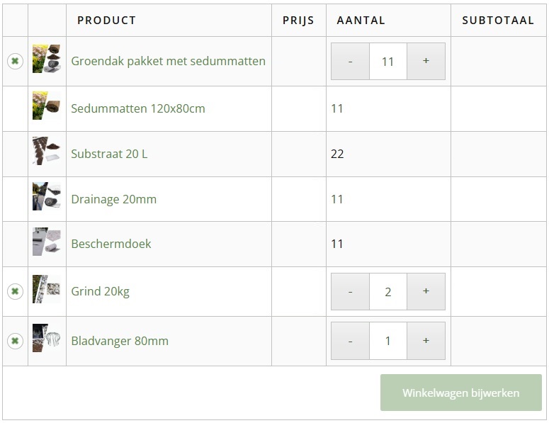Decrease Grind 20kg quantity
Viewport: 549px width, 423px height.
[351, 291]
